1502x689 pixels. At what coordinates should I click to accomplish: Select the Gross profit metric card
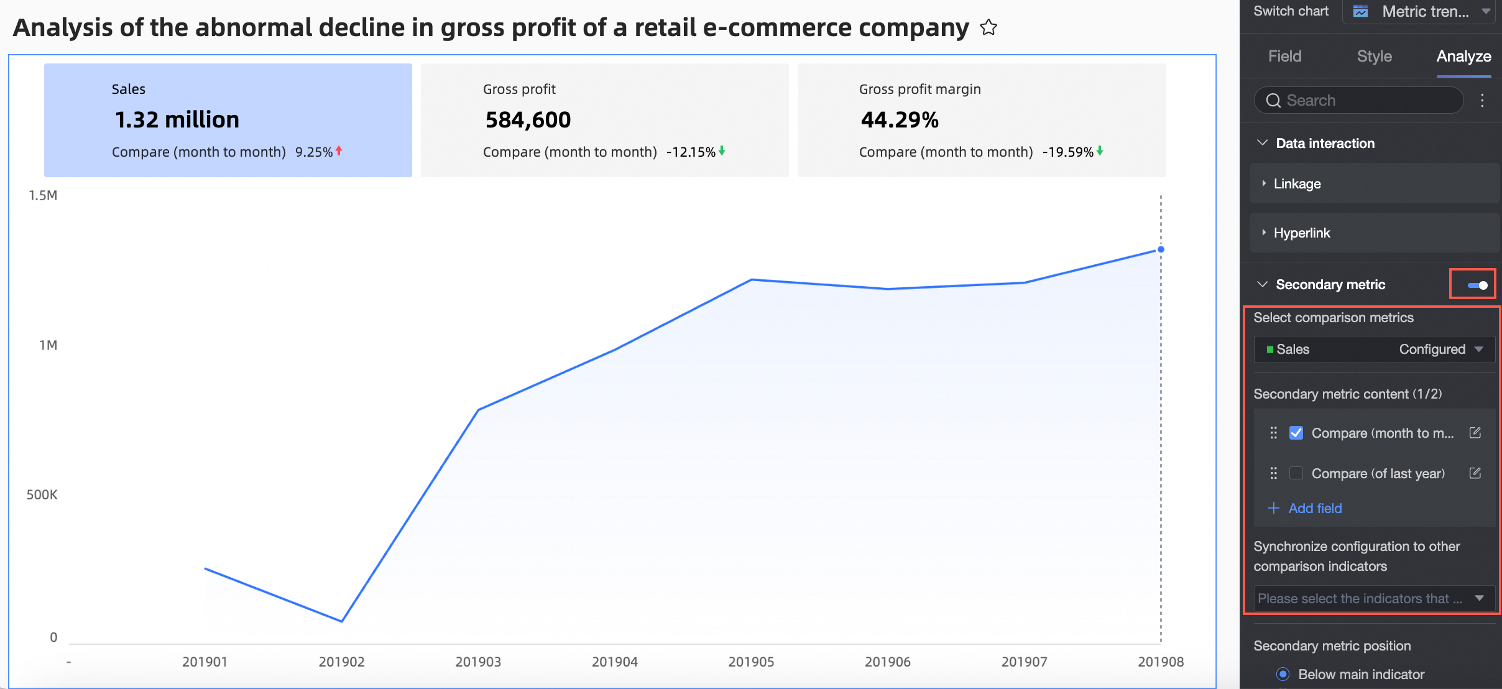point(604,120)
